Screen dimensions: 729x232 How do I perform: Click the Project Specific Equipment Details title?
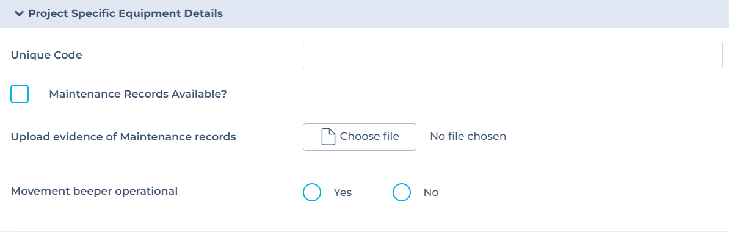[126, 14]
